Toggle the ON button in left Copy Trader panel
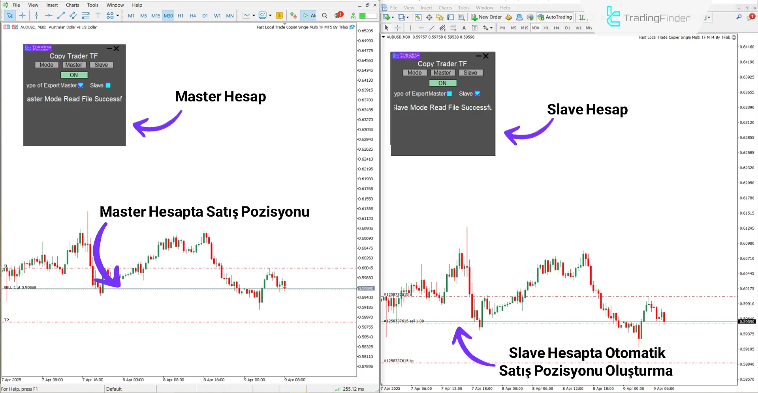The width and height of the screenshot is (758, 393). [x=74, y=75]
